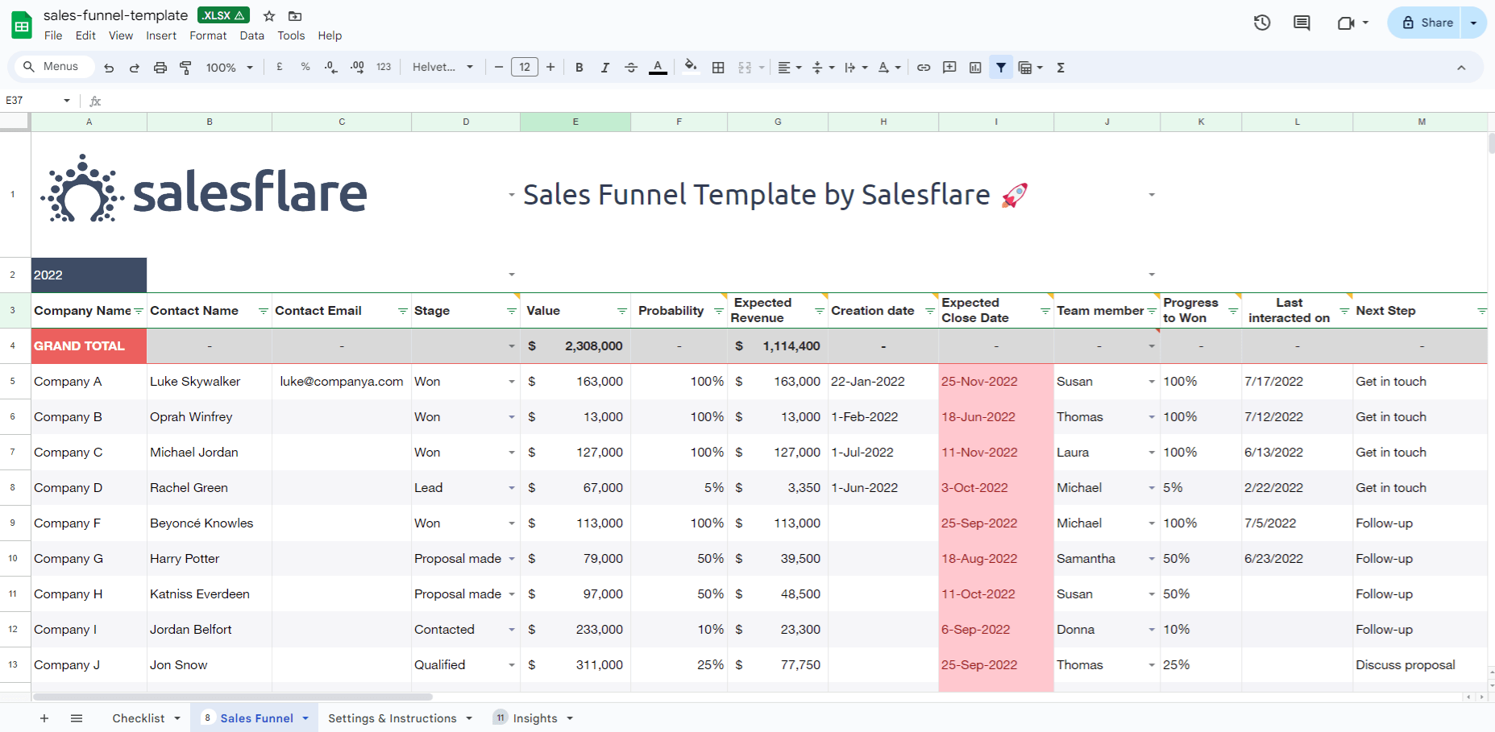Open version history clock icon

tap(1262, 23)
